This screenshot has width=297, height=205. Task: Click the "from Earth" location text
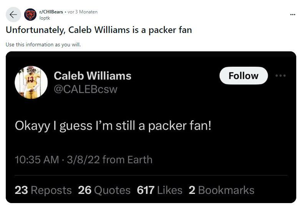point(128,159)
